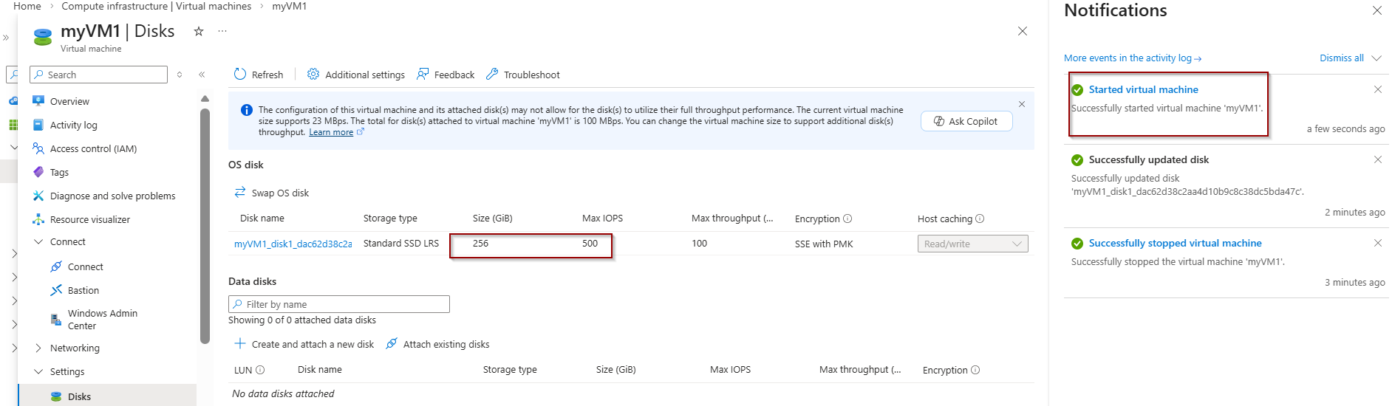Click the sidebar expand/collapse arrows icon
The height and width of the screenshot is (406, 1395).
(x=180, y=75)
